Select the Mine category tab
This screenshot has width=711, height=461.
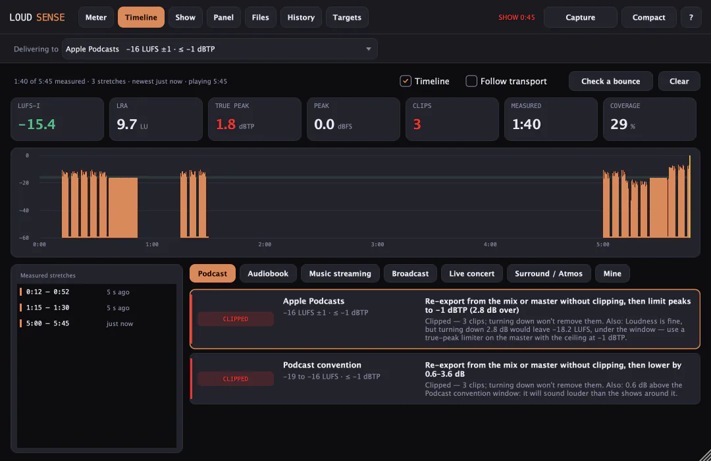coord(612,273)
